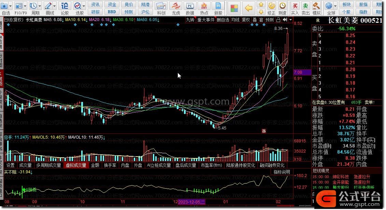The width and height of the screenshot is (386, 210).
Task: Click the yellow down arrow icon
Action: click(261, 12)
